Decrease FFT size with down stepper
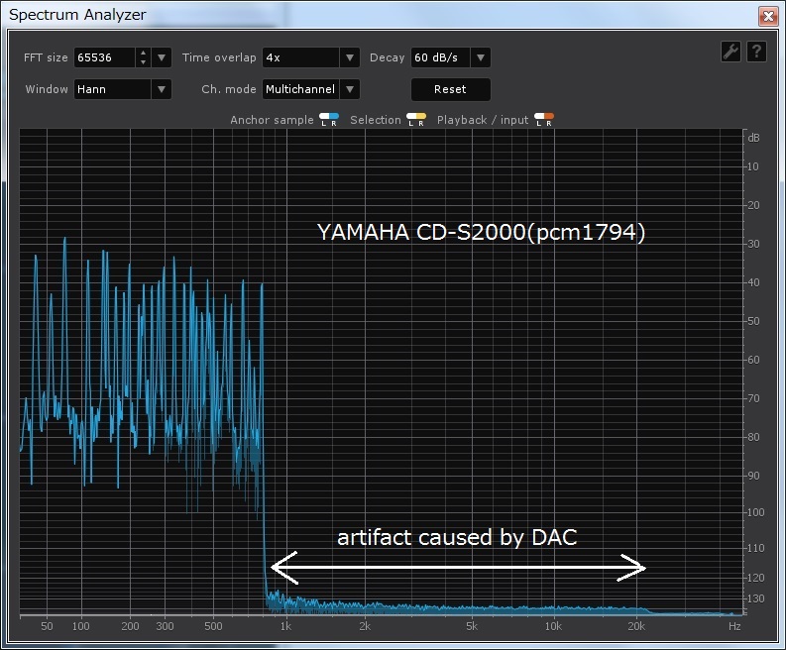Screen dimensions: 786x650 pos(144,62)
